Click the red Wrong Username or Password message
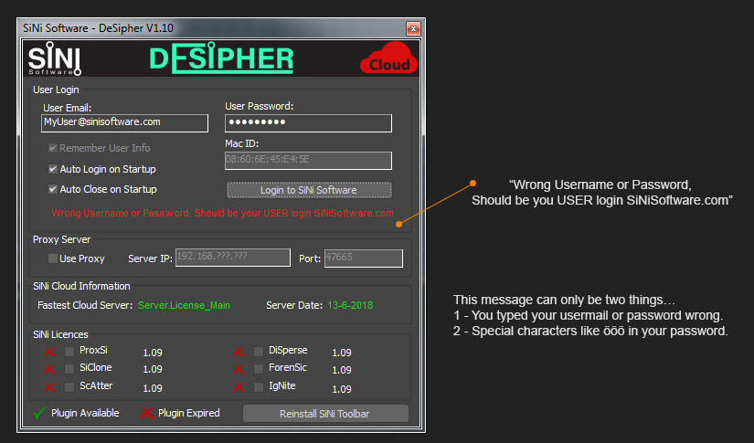Screen dimensions: 754x443 222,213
